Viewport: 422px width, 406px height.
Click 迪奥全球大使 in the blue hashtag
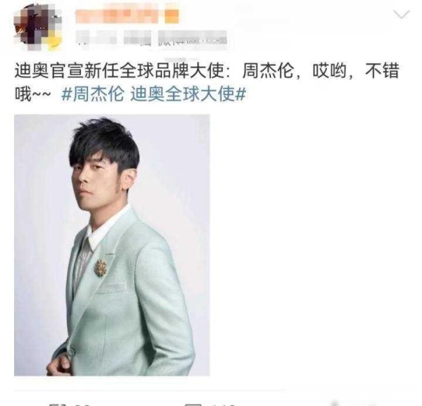(x=183, y=94)
